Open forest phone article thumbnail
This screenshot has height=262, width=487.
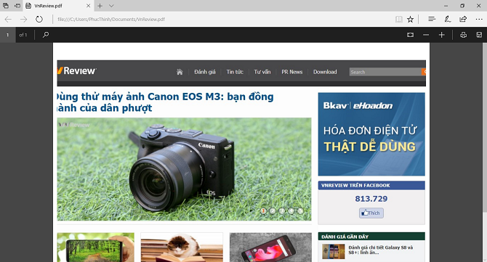96,247
